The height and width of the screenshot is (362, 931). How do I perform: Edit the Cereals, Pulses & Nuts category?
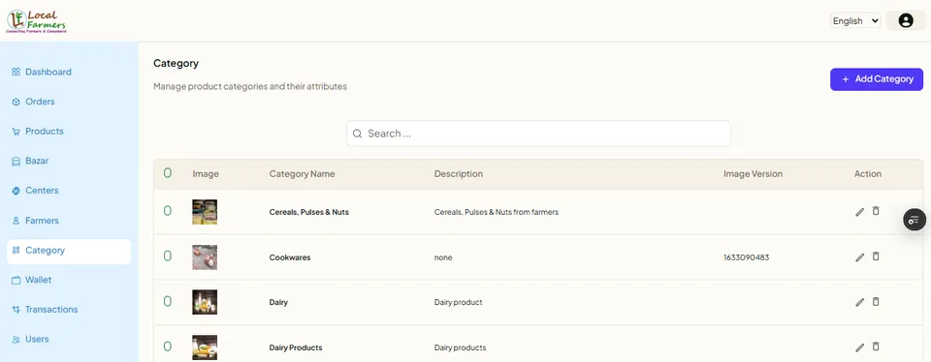tap(859, 212)
